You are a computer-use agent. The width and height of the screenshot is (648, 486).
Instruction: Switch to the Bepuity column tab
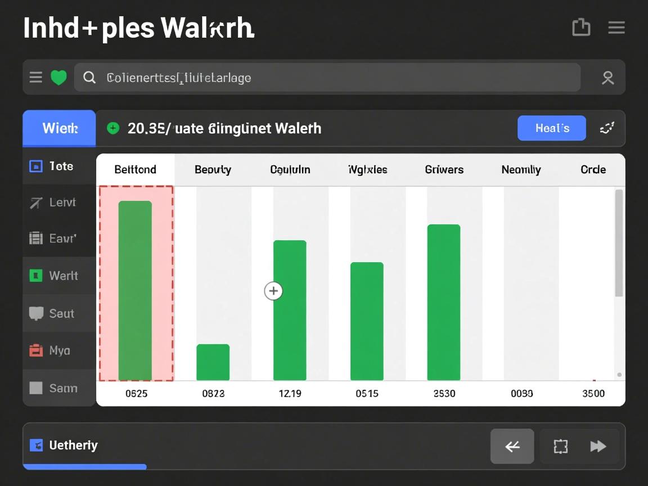(213, 169)
